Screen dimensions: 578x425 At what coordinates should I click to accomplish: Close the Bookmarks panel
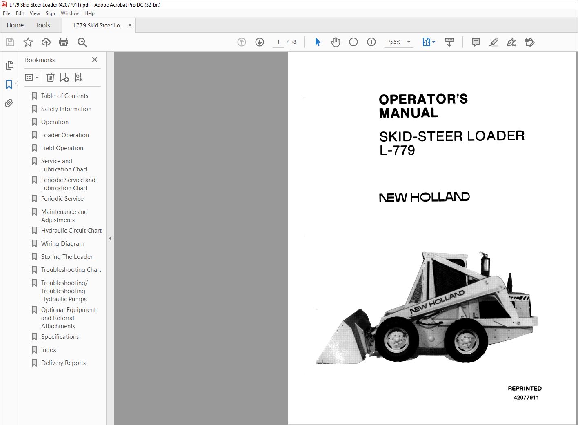(95, 60)
